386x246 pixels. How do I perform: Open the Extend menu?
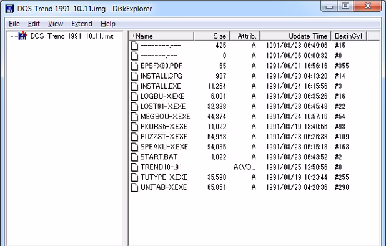(x=82, y=24)
